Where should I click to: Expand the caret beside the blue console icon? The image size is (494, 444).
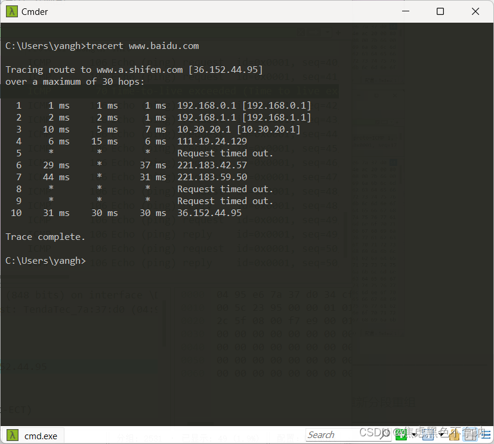pyautogui.click(x=441, y=436)
